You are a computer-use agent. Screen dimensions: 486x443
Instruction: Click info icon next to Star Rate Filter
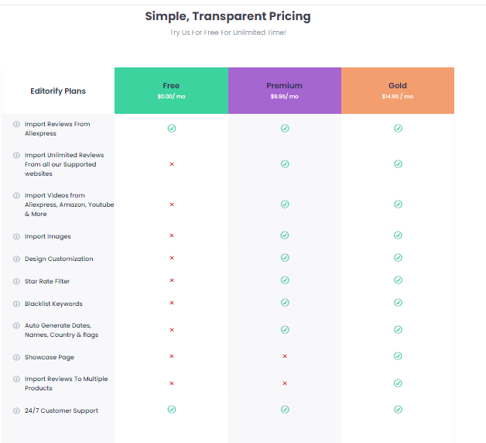click(16, 281)
